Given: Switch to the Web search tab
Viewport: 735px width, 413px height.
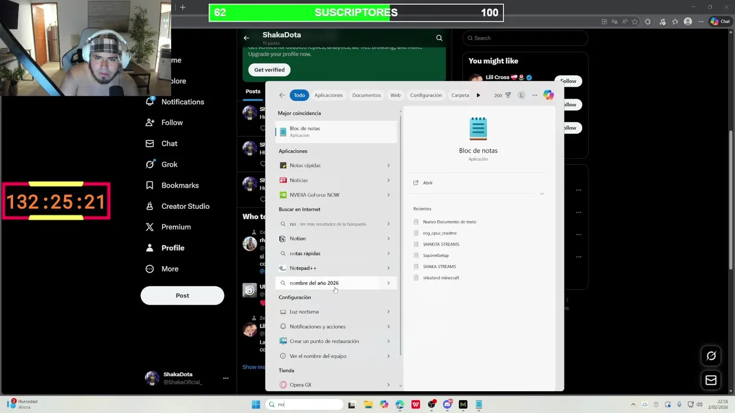Looking at the screenshot, I should tap(396, 95).
